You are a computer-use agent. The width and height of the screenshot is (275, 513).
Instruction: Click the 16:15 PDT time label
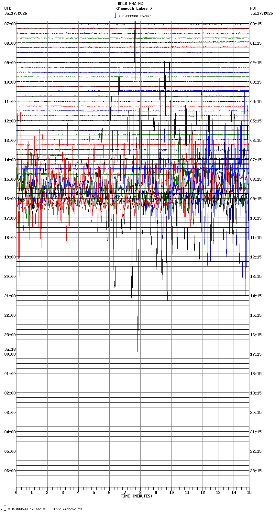256,335
